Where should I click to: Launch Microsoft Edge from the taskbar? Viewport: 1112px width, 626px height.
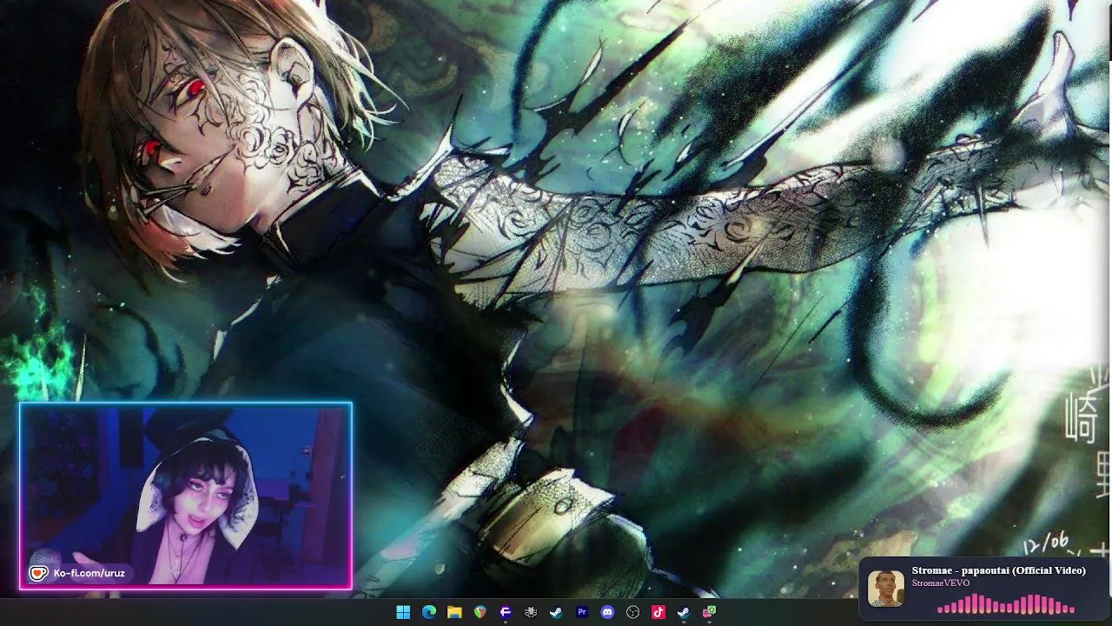pos(428,612)
